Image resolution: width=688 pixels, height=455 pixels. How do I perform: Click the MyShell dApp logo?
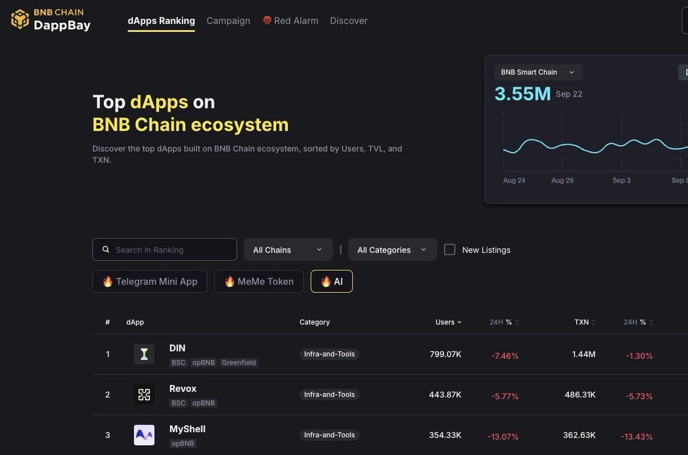click(144, 435)
